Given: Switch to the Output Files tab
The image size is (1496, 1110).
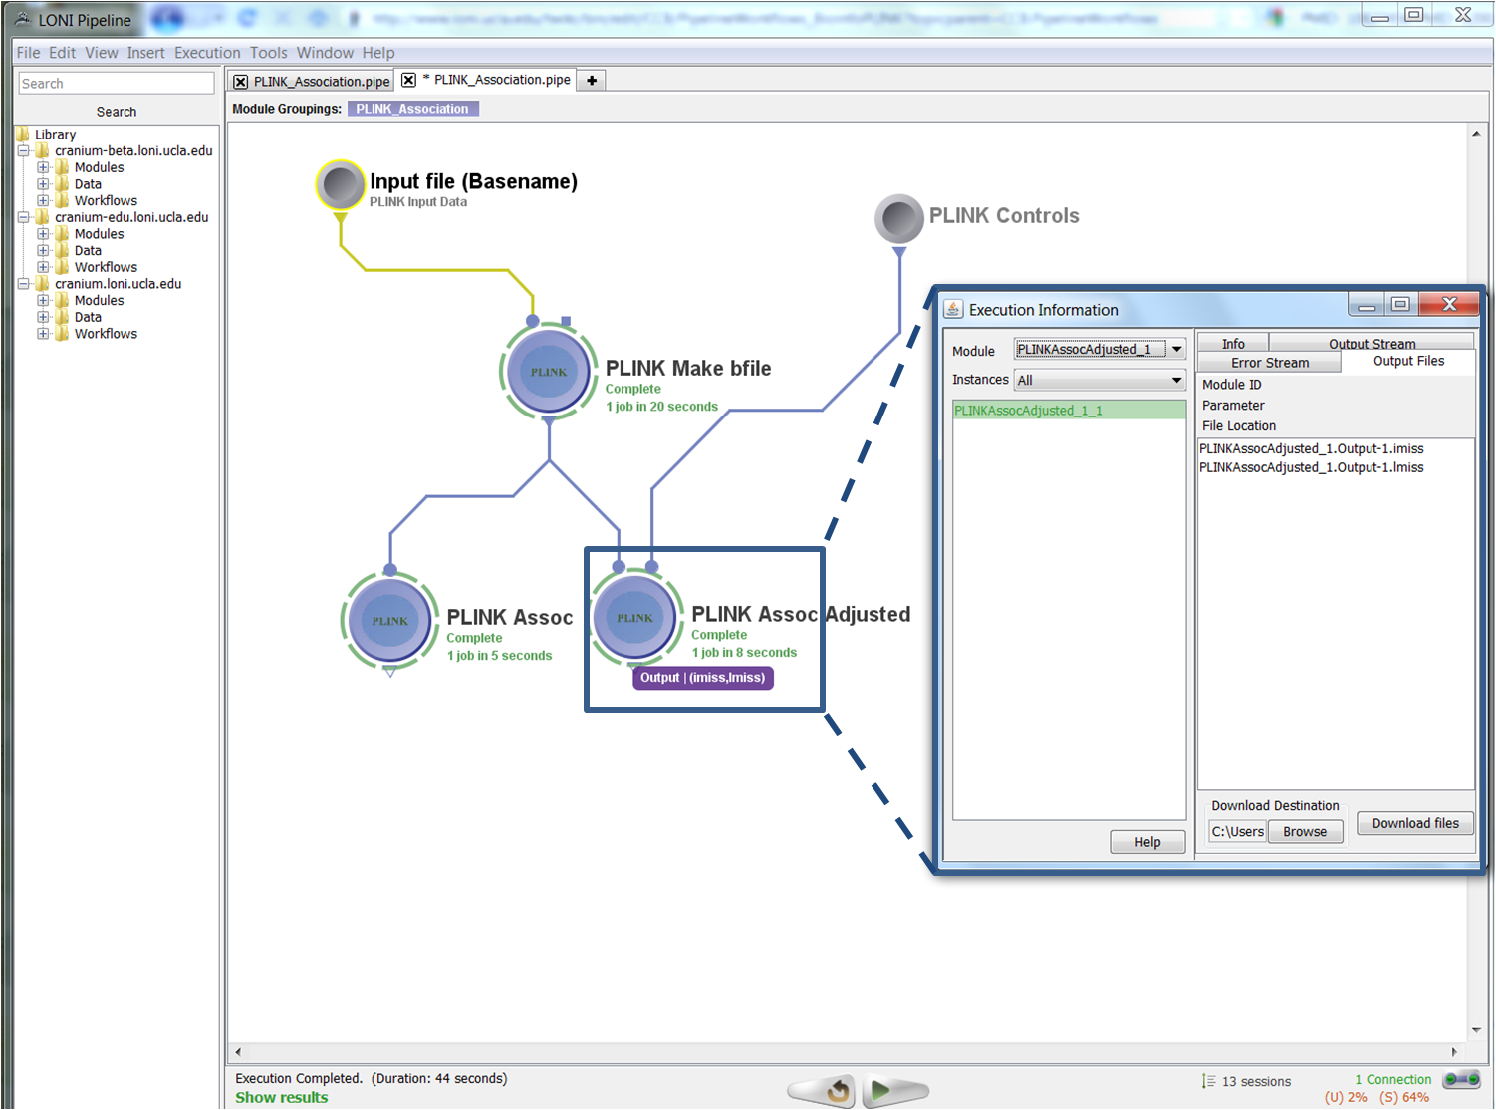Looking at the screenshot, I should pos(1408,362).
